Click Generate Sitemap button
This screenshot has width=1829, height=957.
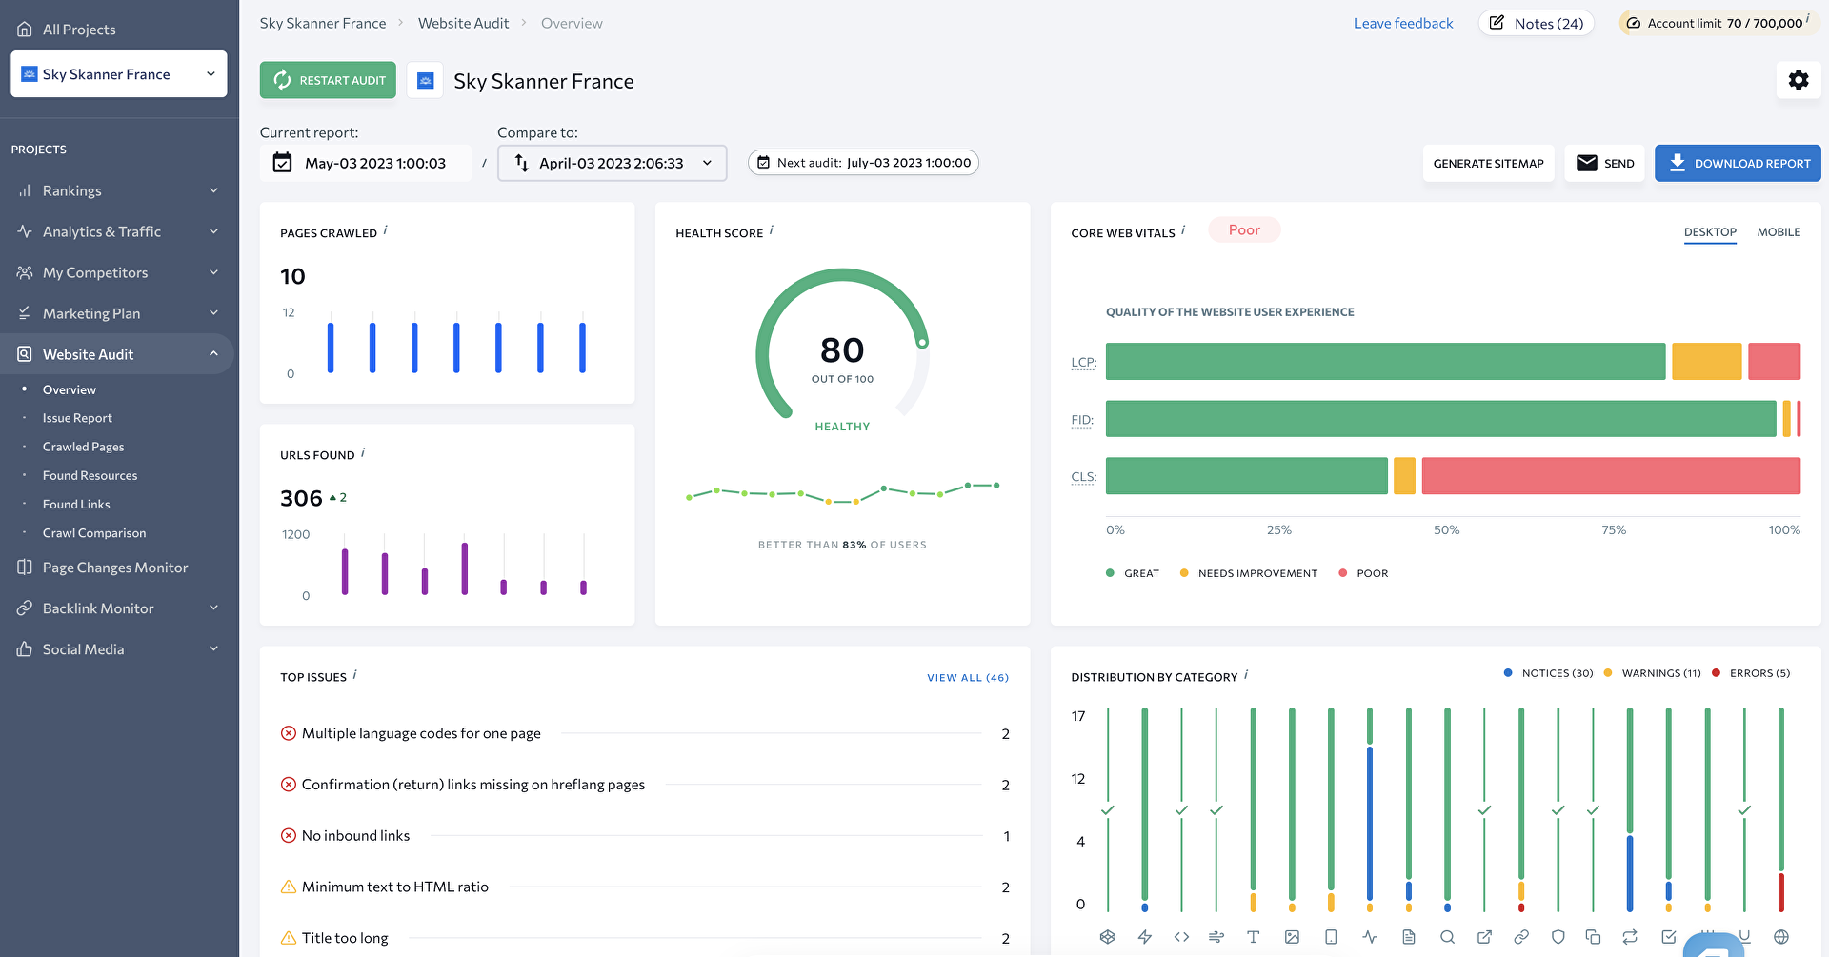click(x=1489, y=163)
